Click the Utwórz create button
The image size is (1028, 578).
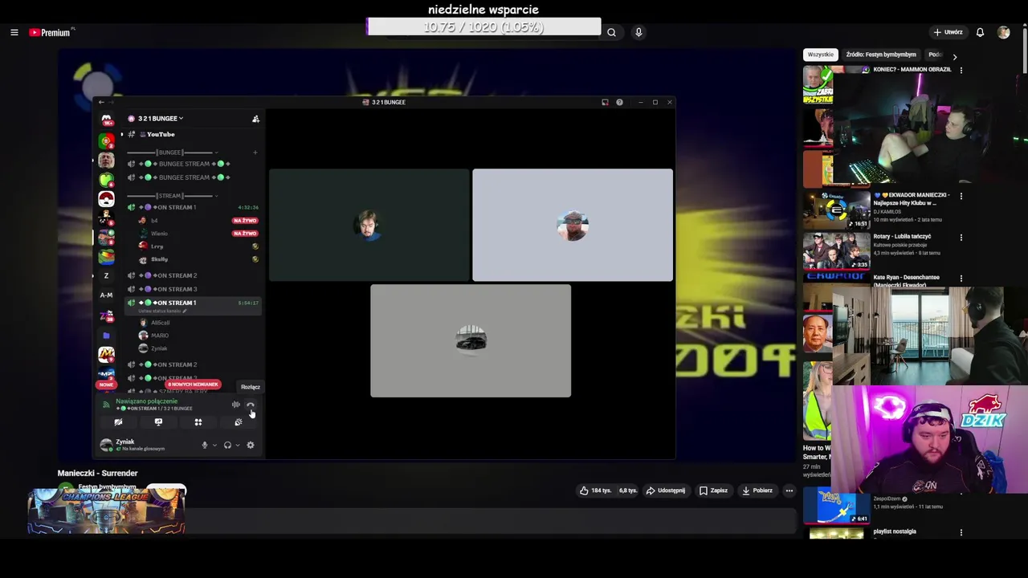948,32
